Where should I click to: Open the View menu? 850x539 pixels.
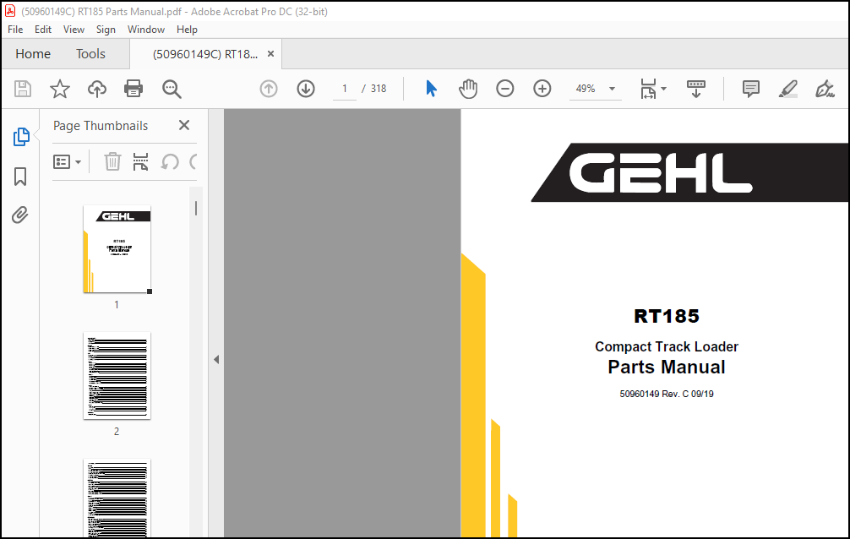[x=74, y=30]
